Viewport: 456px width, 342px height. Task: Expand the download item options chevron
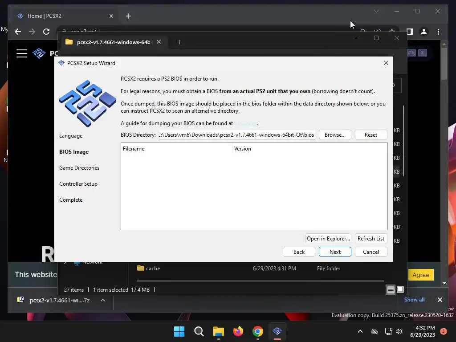coord(103,300)
